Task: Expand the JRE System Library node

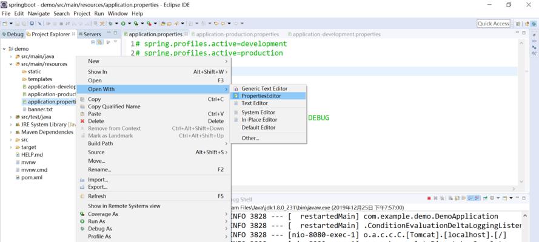Action: pos(11,125)
